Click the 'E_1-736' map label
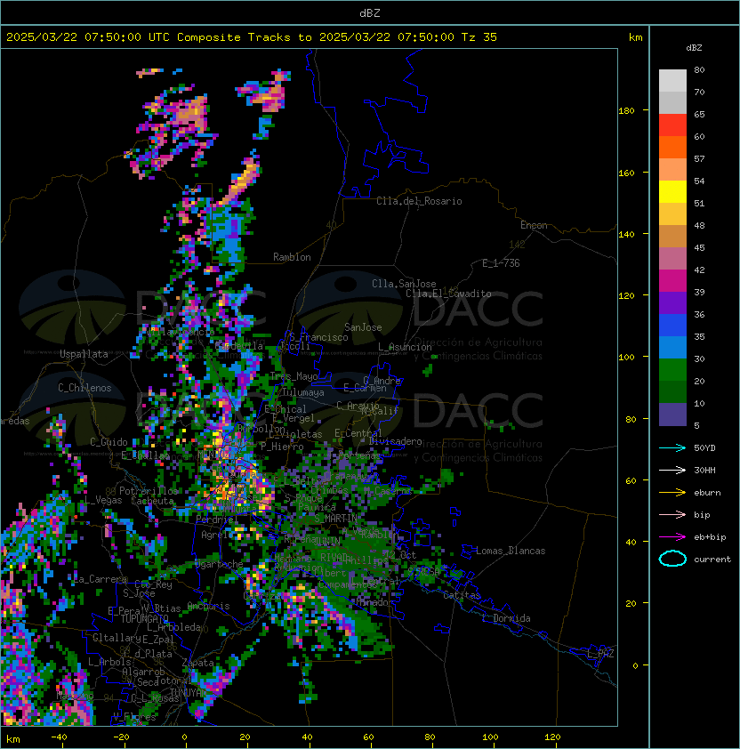 click(x=501, y=263)
